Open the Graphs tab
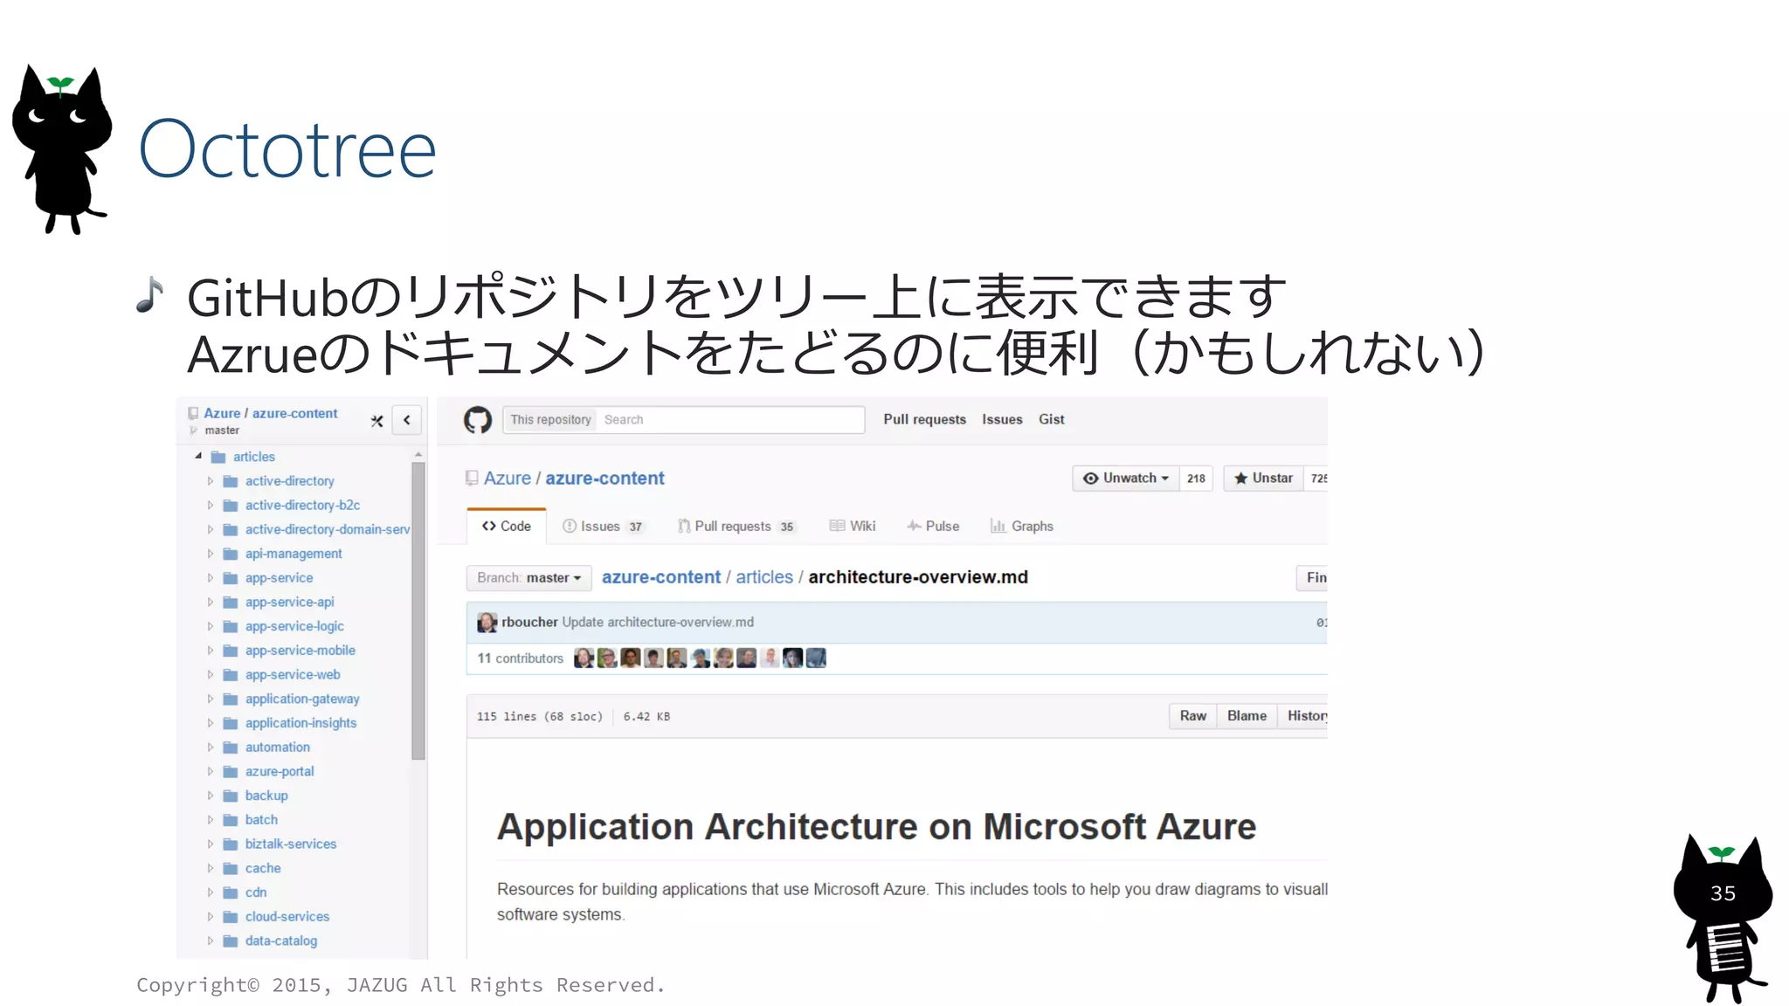Image resolution: width=1789 pixels, height=1006 pixels. coord(1022,527)
